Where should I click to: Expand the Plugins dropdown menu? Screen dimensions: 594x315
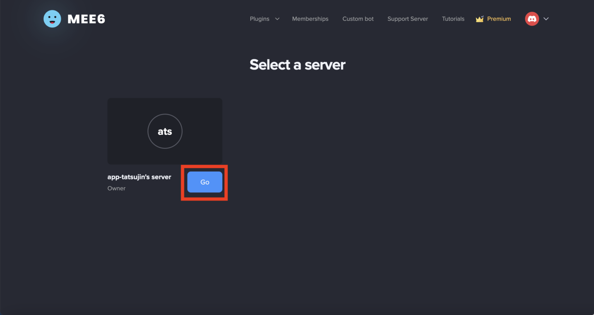(x=259, y=19)
